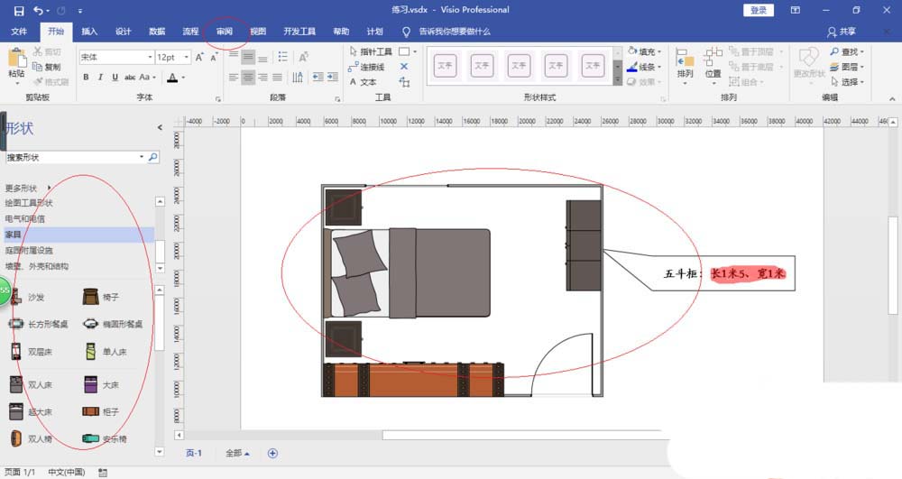Click the Sign in (登录) button
Viewport: 902px width, 479px height.
759,10
